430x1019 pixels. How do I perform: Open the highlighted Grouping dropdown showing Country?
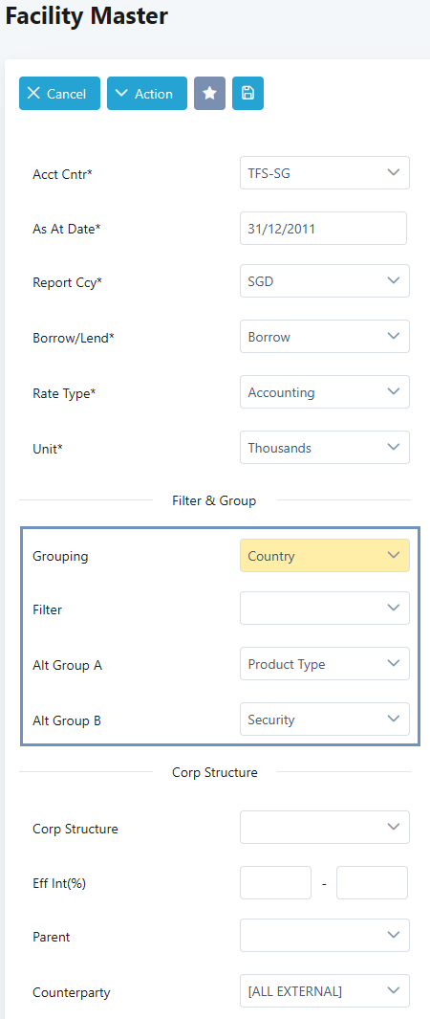pyautogui.click(x=325, y=556)
